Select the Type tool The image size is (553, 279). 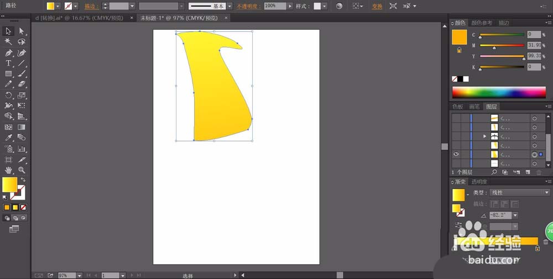click(x=8, y=63)
